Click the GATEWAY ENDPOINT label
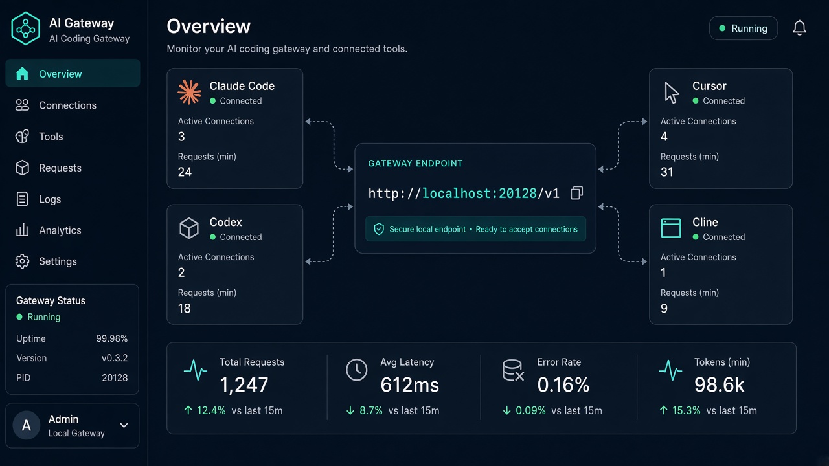The height and width of the screenshot is (466, 829). (415, 164)
